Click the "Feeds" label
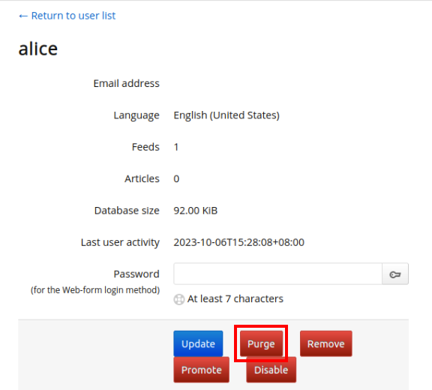 (145, 147)
